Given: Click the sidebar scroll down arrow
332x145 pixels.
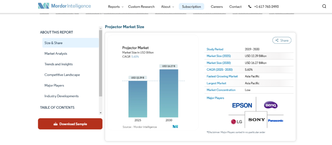Looking at the screenshot, I should [x=101, y=113].
